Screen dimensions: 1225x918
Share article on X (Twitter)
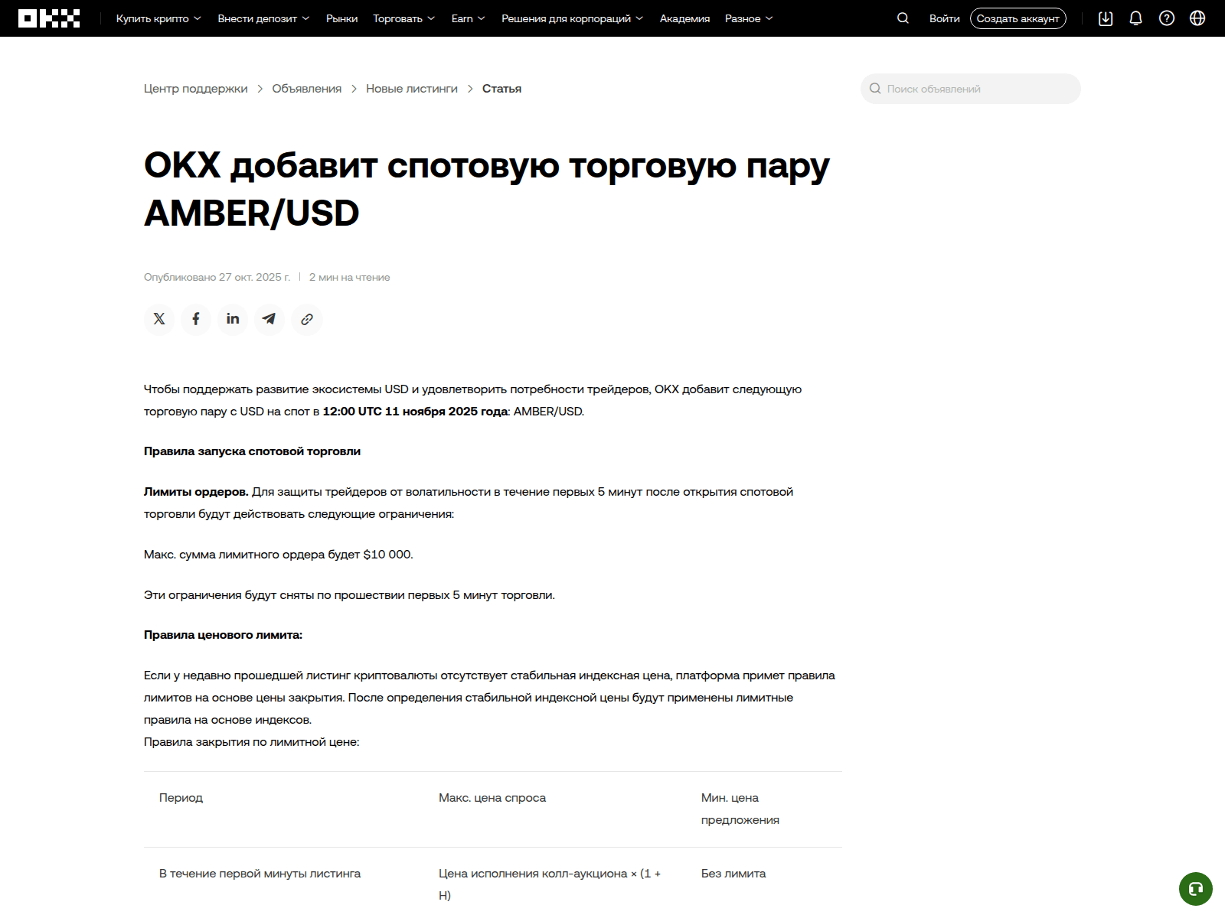point(159,319)
